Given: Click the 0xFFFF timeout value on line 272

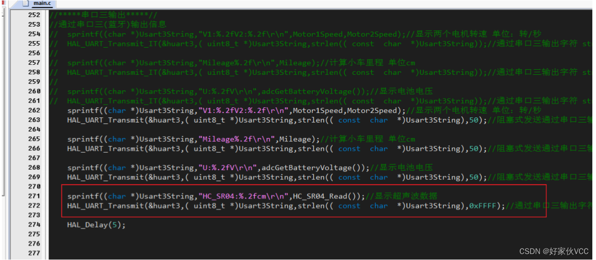Looking at the screenshot, I should [x=483, y=206].
